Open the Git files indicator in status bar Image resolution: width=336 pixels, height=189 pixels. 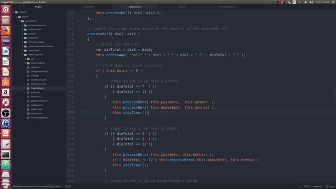(330, 186)
